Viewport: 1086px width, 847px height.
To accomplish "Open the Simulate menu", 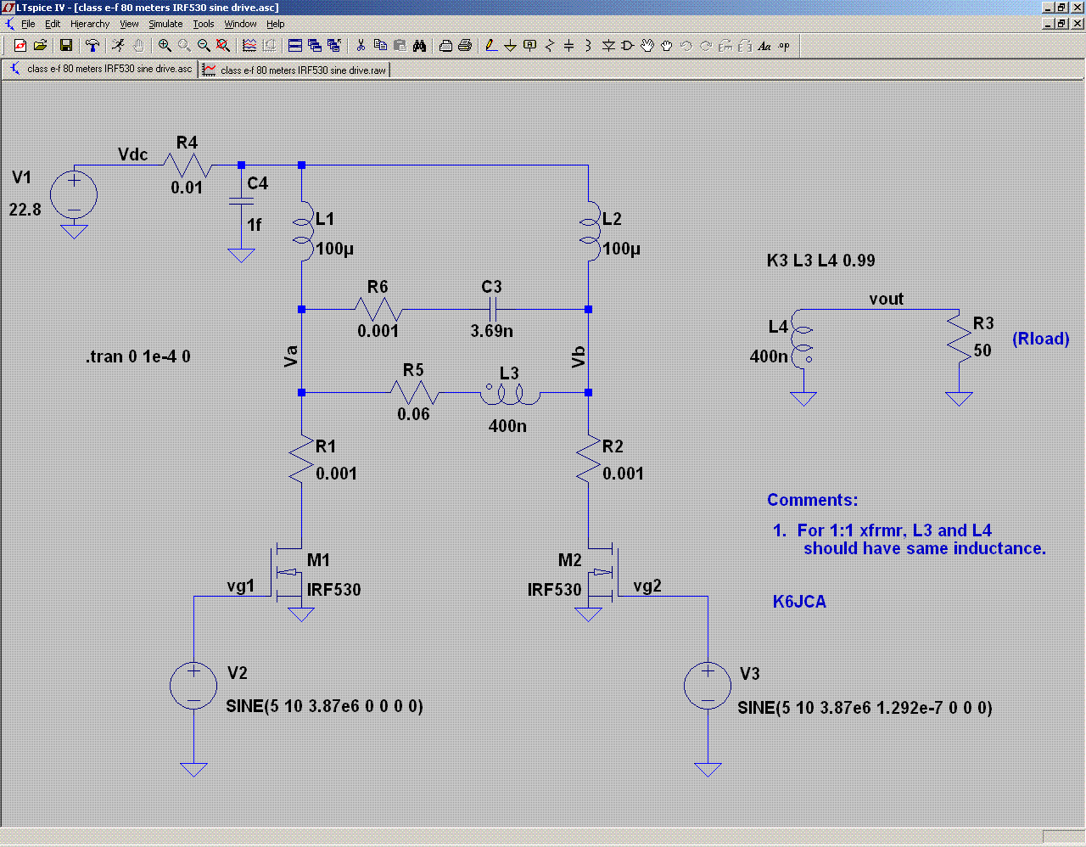I will click(x=165, y=24).
